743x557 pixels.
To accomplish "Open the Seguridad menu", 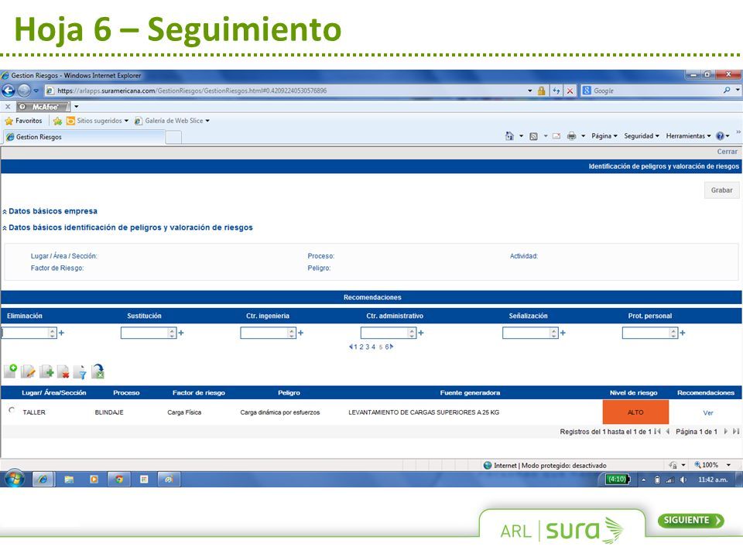I will pyautogui.click(x=642, y=136).
